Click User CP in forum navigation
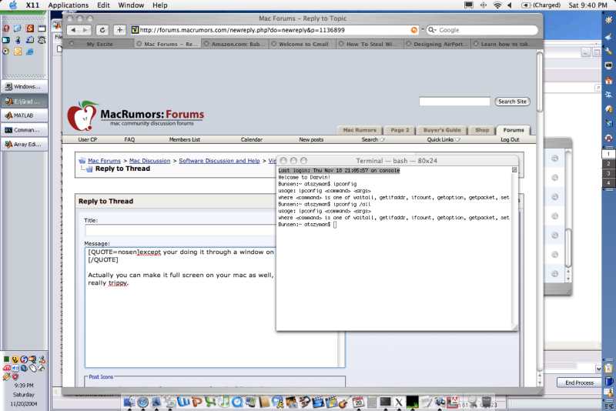This screenshot has width=616, height=411. (88, 139)
